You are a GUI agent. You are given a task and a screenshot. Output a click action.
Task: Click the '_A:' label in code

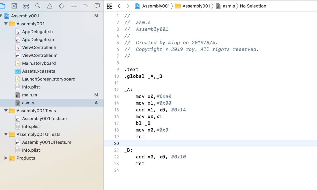(129, 90)
